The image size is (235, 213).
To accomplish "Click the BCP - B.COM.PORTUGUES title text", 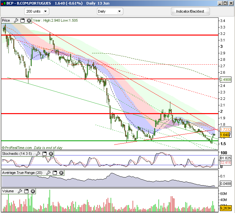I will click(x=29, y=3).
